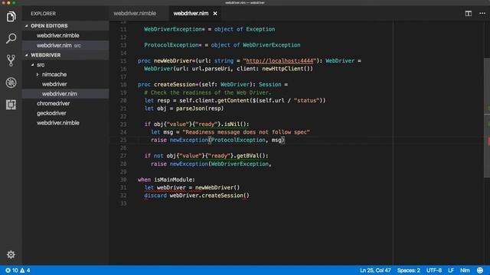
Task: Open webdriver.nimble in WEBDRIVER tree
Action: 58,123
